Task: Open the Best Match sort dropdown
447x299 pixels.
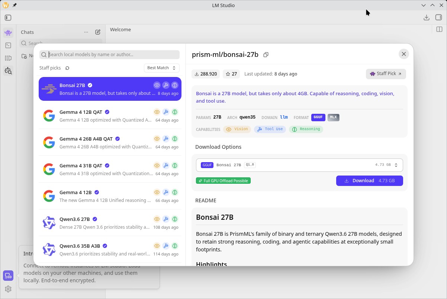Action: [161, 68]
